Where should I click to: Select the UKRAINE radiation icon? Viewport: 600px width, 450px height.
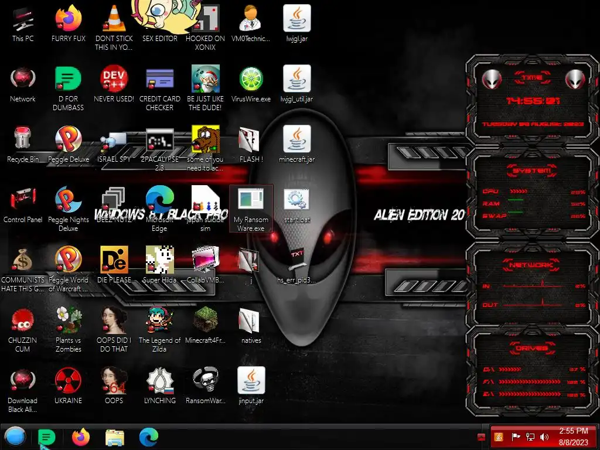[x=68, y=386]
